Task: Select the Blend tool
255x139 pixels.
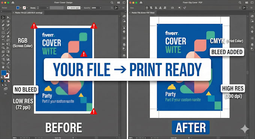Action: tap(8, 55)
